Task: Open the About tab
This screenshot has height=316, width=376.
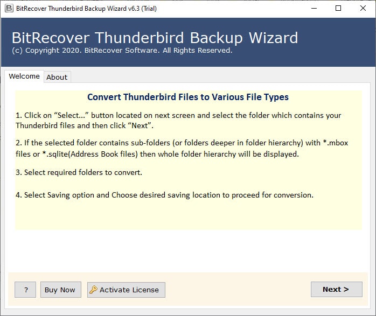Action: pos(57,77)
